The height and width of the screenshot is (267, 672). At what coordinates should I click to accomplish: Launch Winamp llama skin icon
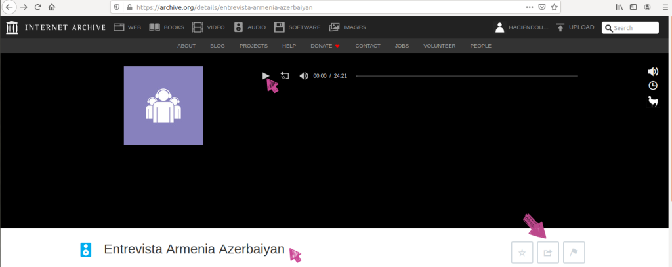(653, 101)
